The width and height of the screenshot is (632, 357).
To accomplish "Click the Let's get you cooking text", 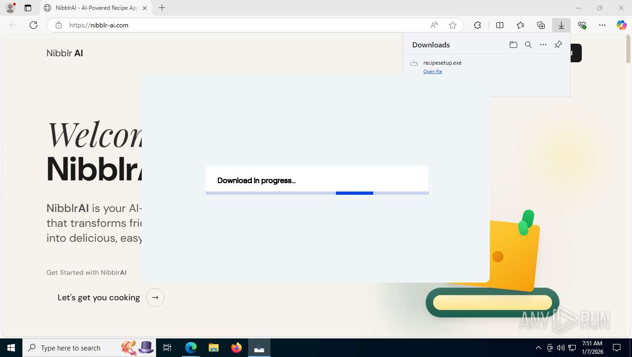I will point(99,297).
